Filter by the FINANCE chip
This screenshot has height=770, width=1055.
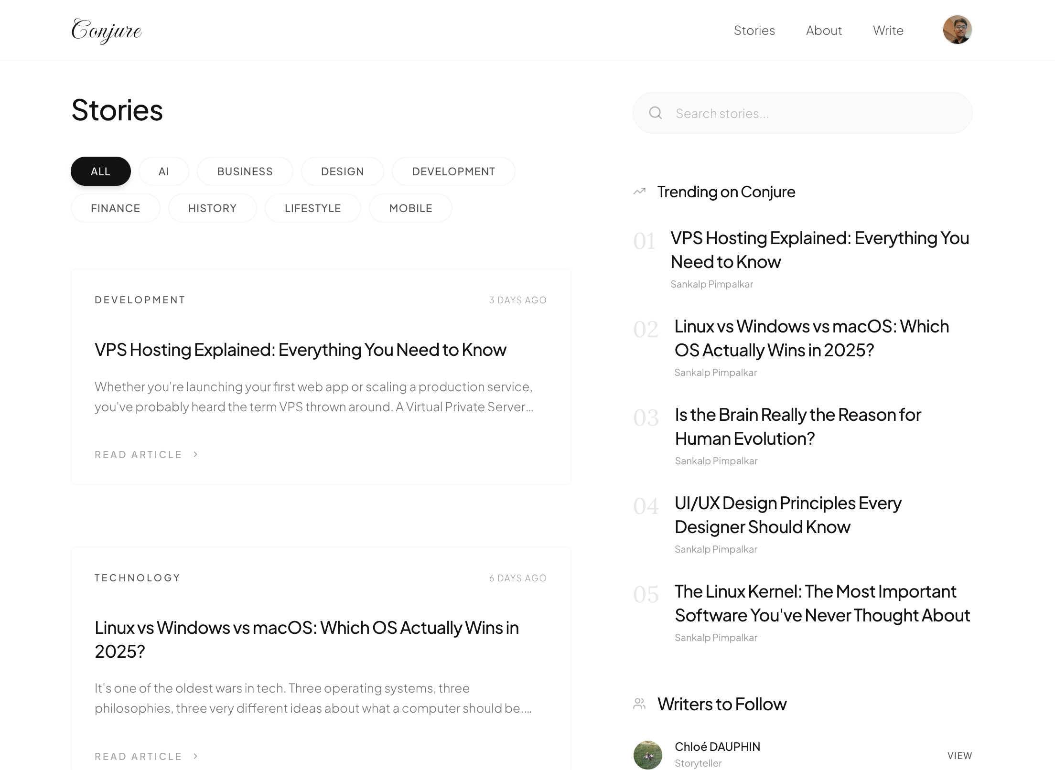click(x=115, y=208)
